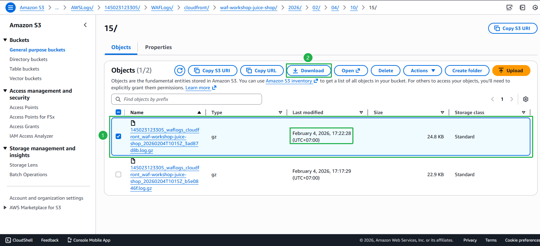
Task: Open Access Points page
Action: coord(24,107)
